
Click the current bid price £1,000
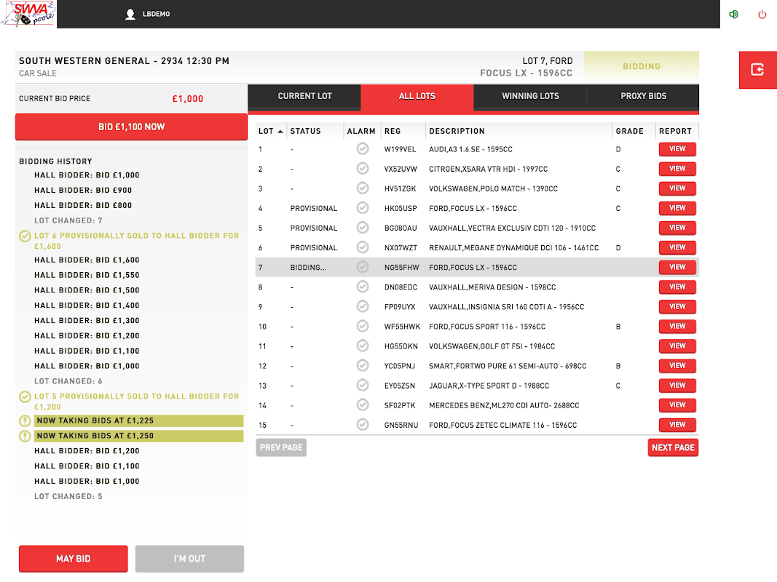coord(188,99)
